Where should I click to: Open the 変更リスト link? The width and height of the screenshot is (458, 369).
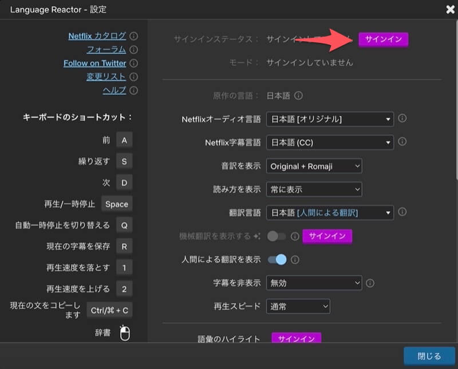click(x=106, y=77)
